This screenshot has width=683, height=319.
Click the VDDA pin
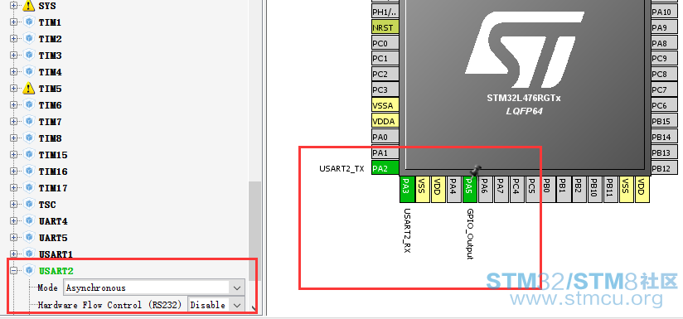tap(385, 121)
